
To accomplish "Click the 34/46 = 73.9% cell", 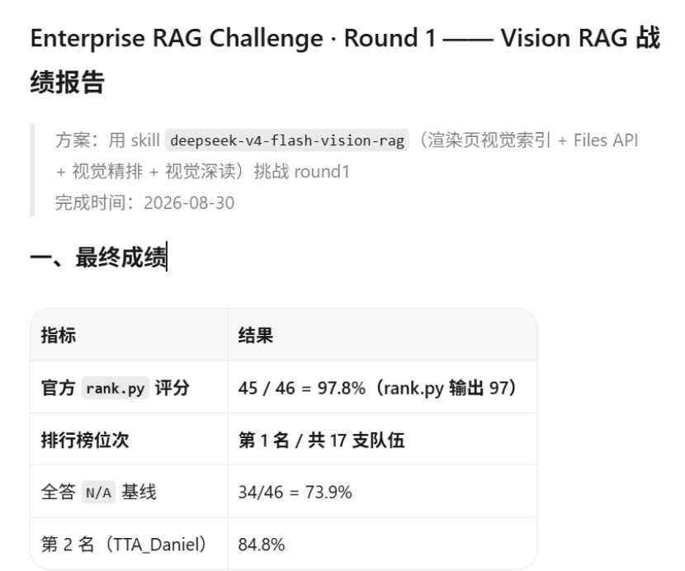I will tap(382, 492).
